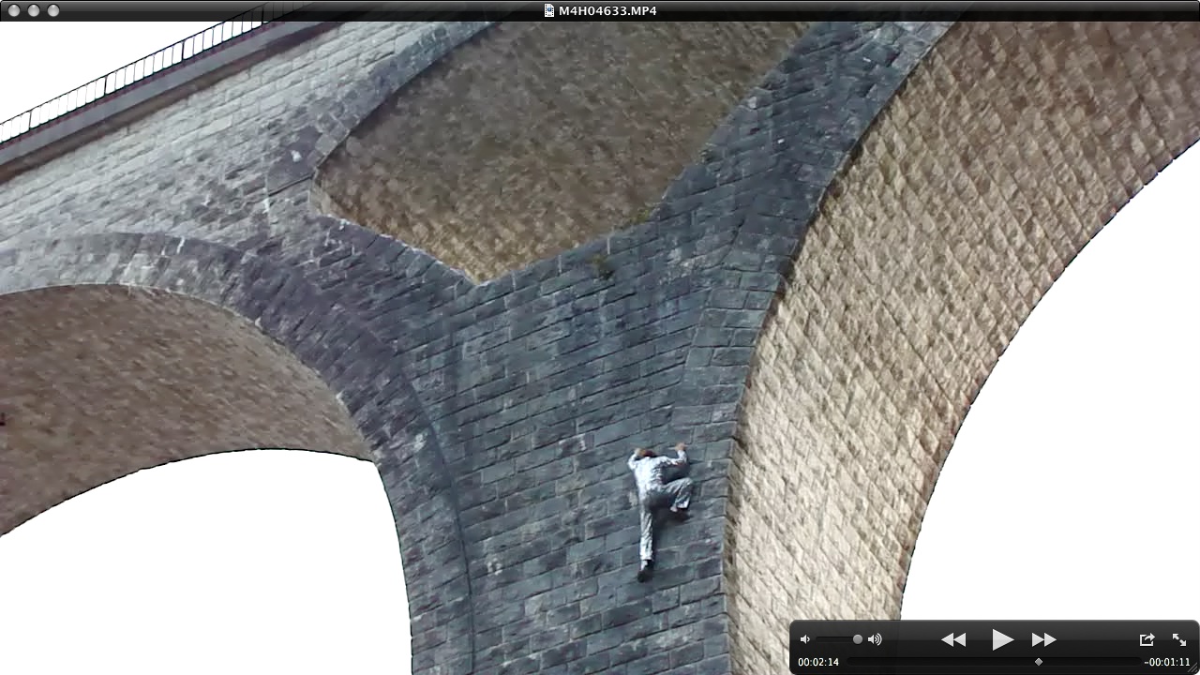Click the playhead marker on the timeline

pyautogui.click(x=1038, y=662)
